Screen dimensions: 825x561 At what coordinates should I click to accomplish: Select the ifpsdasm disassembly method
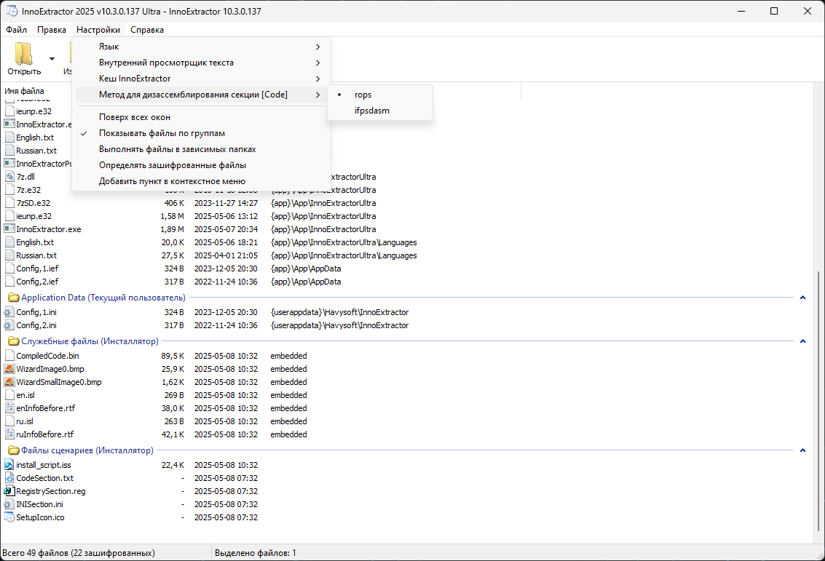(x=380, y=111)
